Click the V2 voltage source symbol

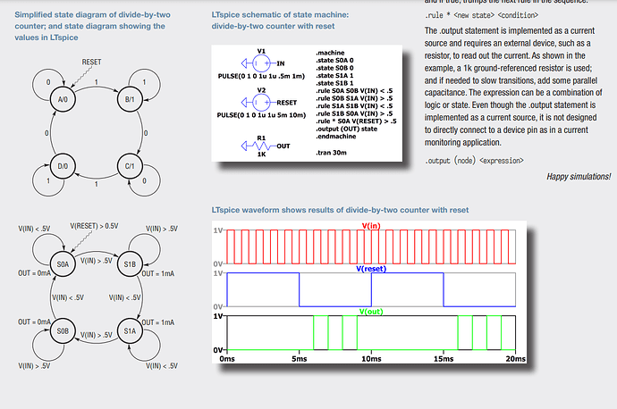click(259, 102)
